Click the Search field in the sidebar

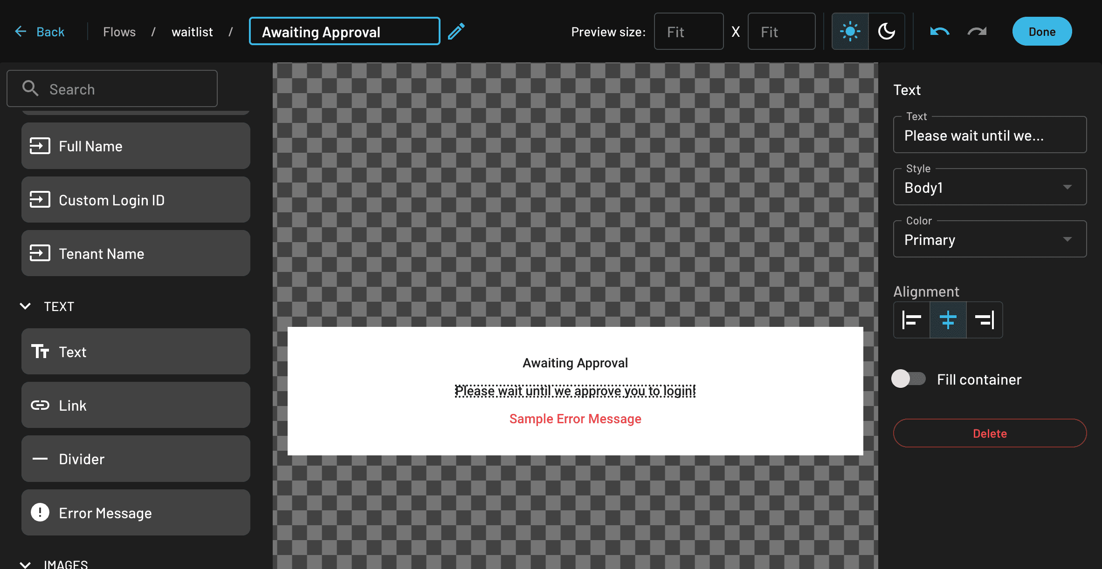(x=112, y=88)
